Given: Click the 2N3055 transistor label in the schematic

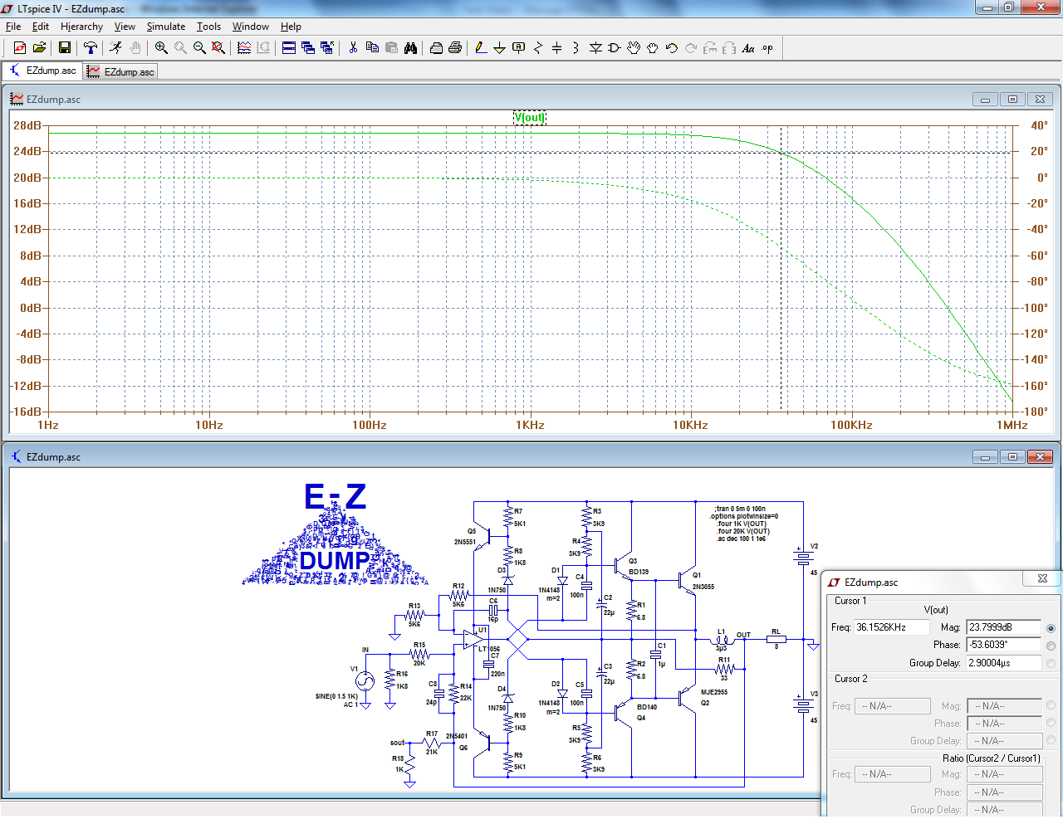Looking at the screenshot, I should [703, 587].
